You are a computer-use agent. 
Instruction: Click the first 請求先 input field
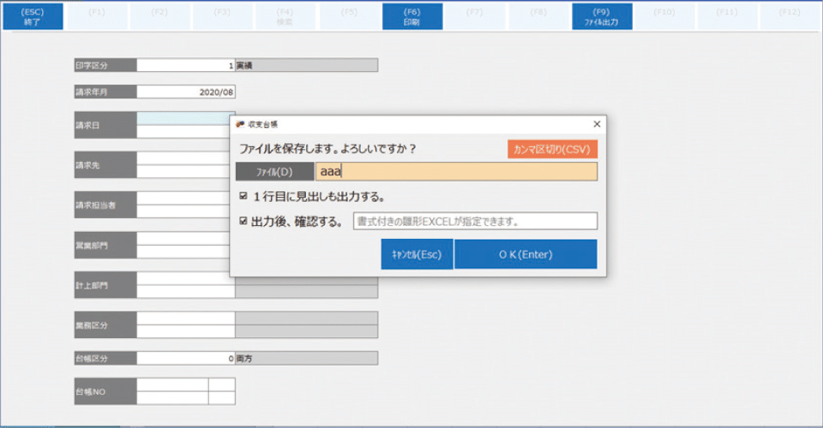pyautogui.click(x=183, y=158)
